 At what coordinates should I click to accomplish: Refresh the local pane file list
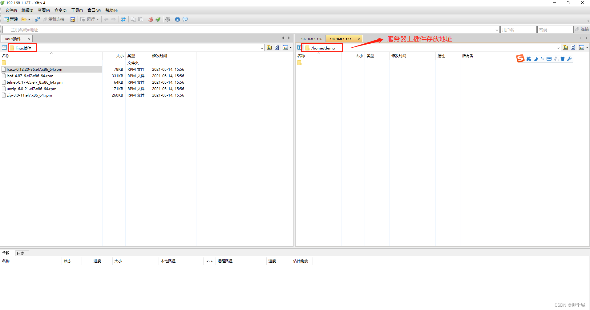coord(277,48)
